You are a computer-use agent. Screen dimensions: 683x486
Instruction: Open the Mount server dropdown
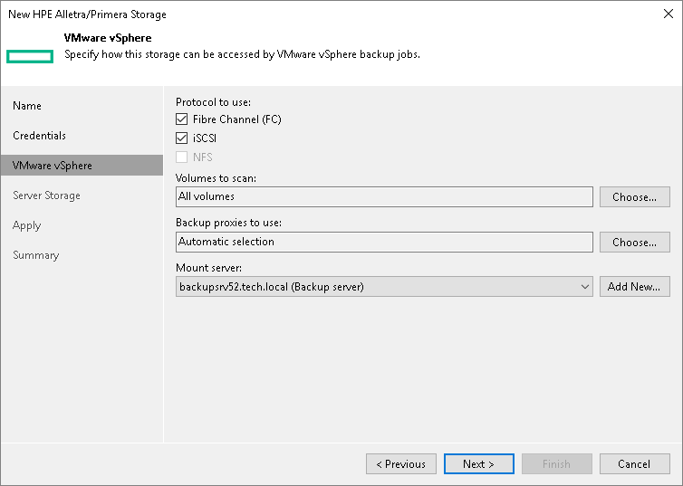coord(384,287)
